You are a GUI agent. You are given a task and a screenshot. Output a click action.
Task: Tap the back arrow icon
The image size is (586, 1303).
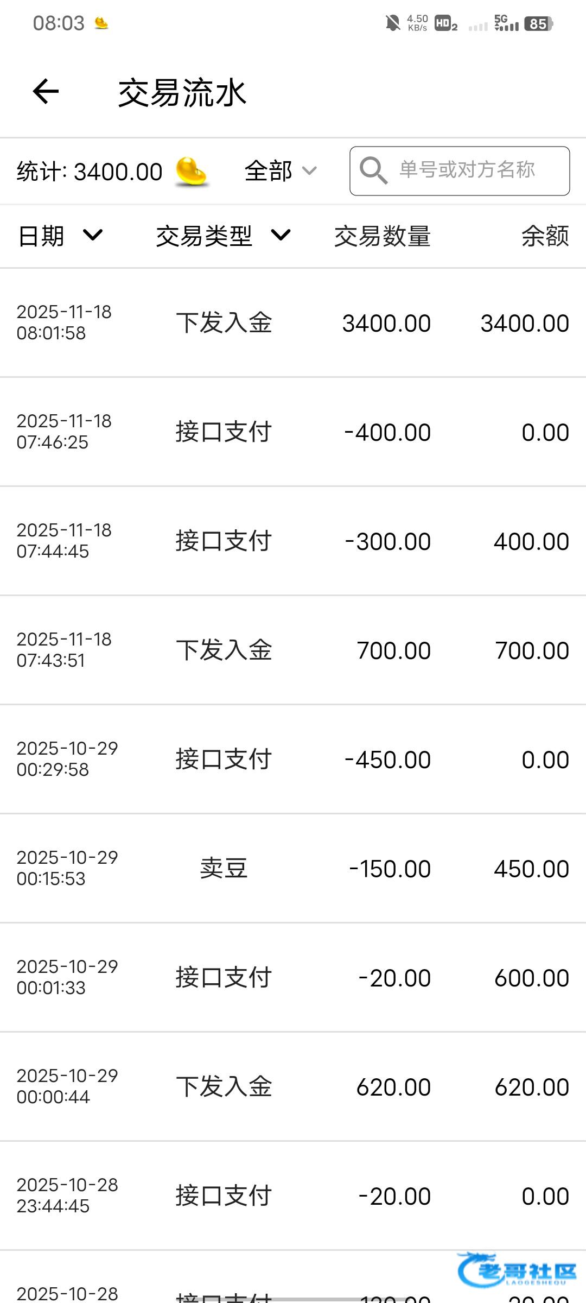point(46,91)
